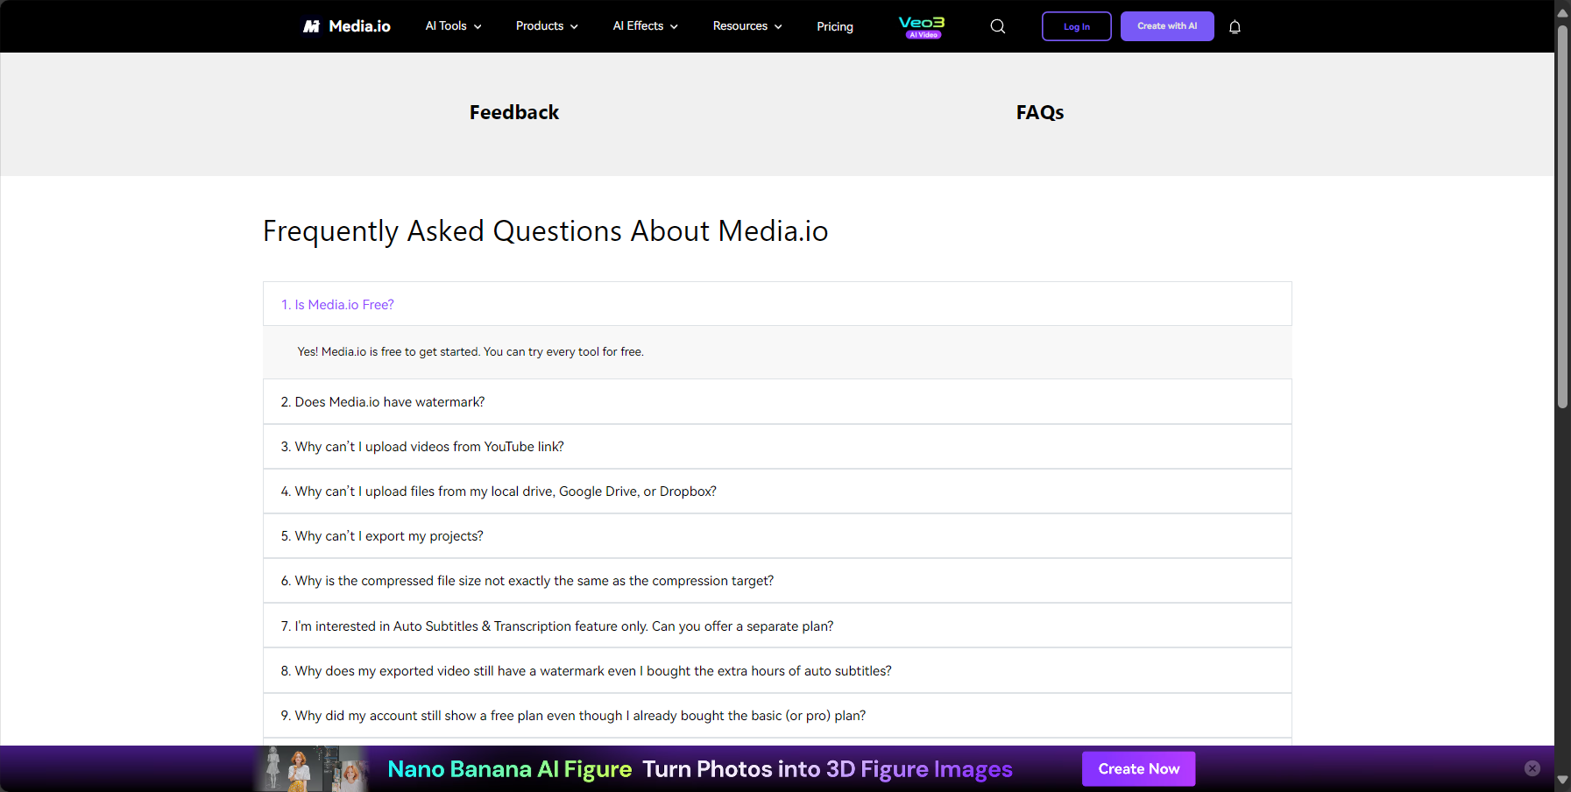The width and height of the screenshot is (1571, 792).
Task: Expand 'Does Media.io have watermark?' question
Action: tap(777, 401)
